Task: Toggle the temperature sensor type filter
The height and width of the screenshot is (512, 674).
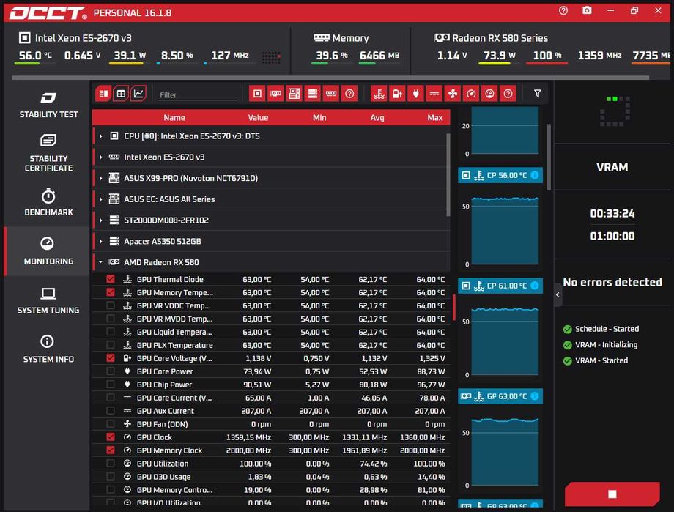Action: (x=379, y=94)
